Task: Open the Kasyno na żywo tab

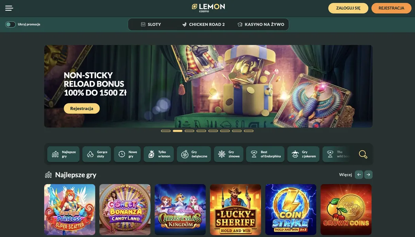Action: pyautogui.click(x=261, y=24)
